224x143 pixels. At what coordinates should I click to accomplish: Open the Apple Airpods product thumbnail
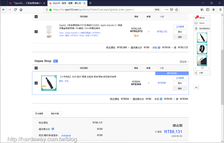49,31
